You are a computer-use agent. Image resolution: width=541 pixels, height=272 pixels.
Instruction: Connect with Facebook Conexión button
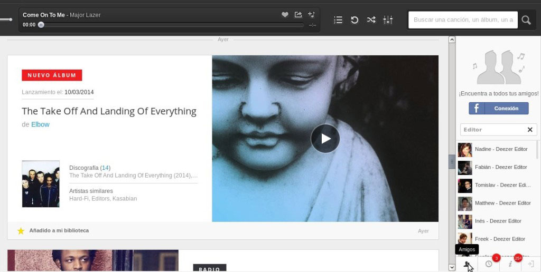point(499,108)
